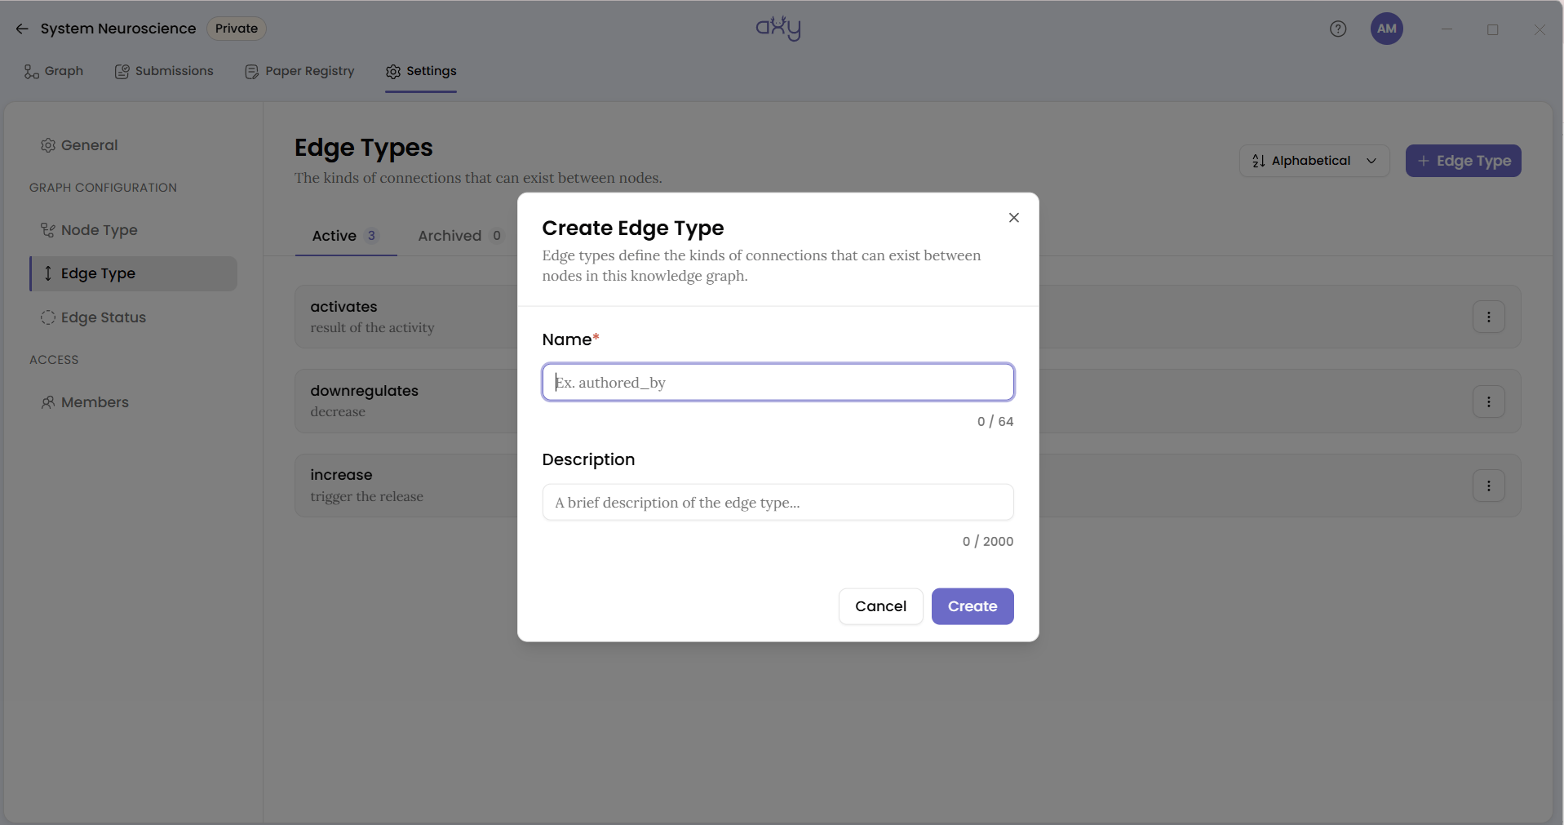Click the plus Edge Type button
The height and width of the screenshot is (825, 1564).
click(1464, 161)
